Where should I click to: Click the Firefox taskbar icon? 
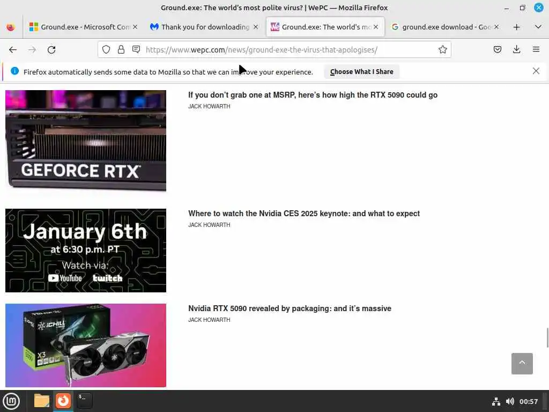pyautogui.click(x=63, y=401)
